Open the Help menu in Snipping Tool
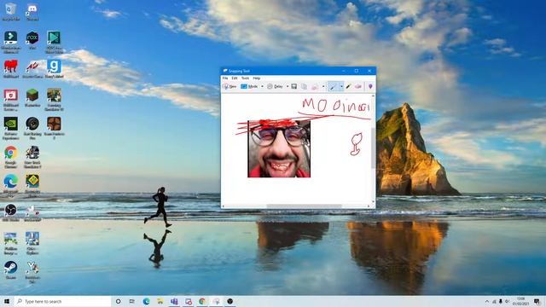Viewport: 546px width, 307px height. click(x=257, y=78)
